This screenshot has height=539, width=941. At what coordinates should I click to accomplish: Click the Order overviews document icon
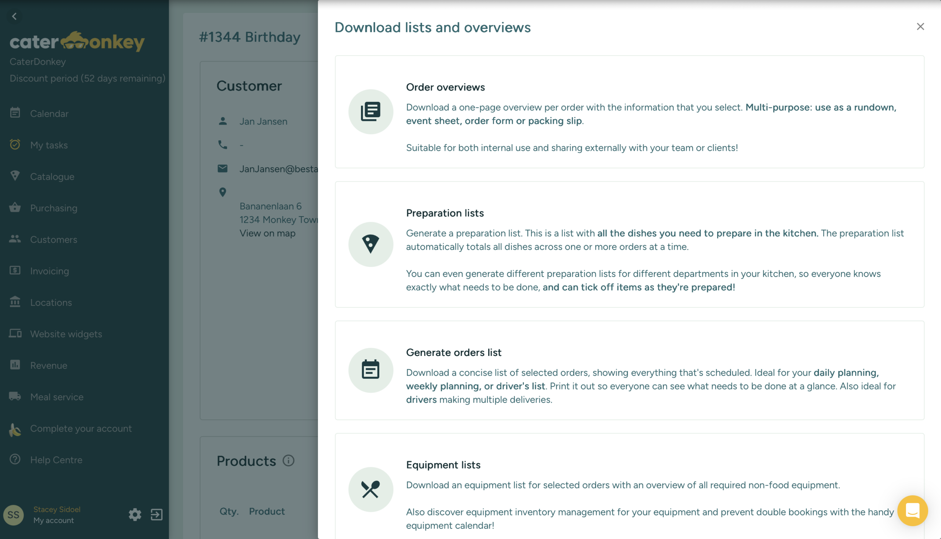(x=371, y=111)
